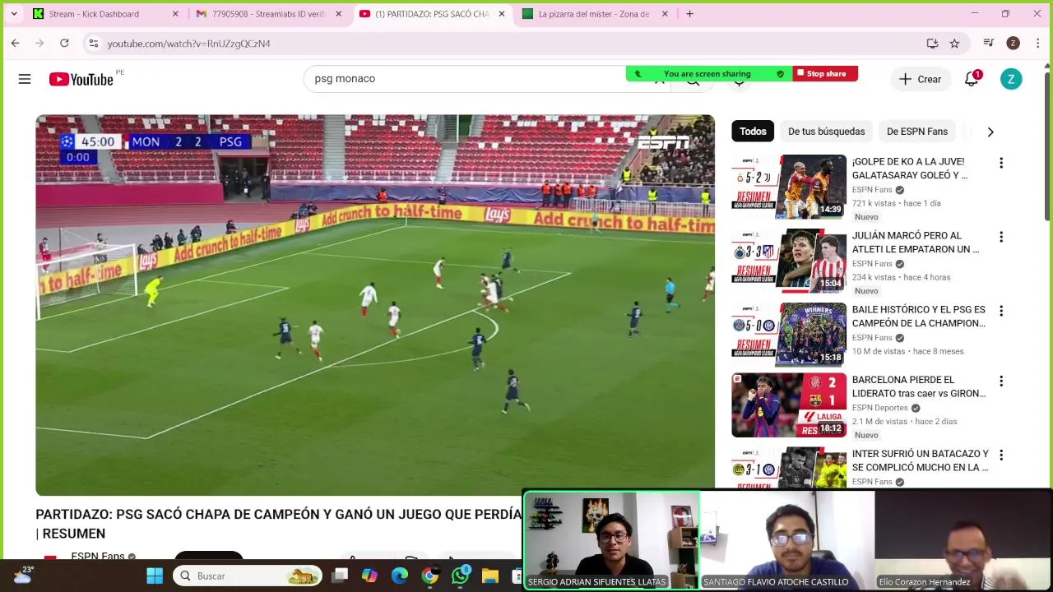Open Chrome three-dot menu
This screenshot has width=1053, height=592.
pyautogui.click(x=1037, y=43)
